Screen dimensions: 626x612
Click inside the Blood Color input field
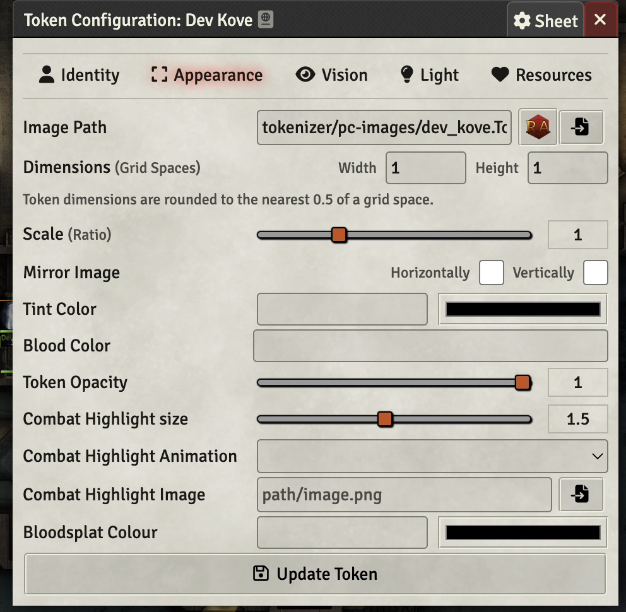click(430, 345)
